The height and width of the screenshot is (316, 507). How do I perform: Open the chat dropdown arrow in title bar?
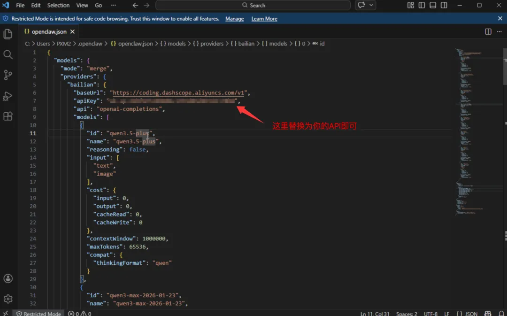371,5
